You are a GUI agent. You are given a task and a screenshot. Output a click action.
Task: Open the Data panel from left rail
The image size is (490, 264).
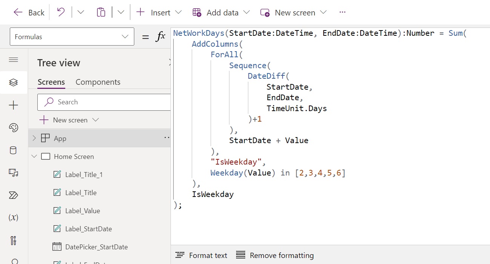[14, 150]
